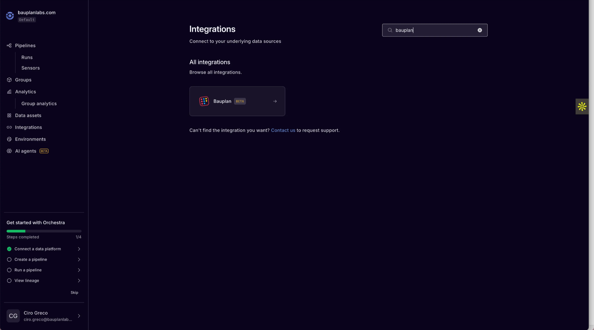594x330 pixels.
Task: Open AI agents via its sidebar icon
Action: [x=9, y=151]
